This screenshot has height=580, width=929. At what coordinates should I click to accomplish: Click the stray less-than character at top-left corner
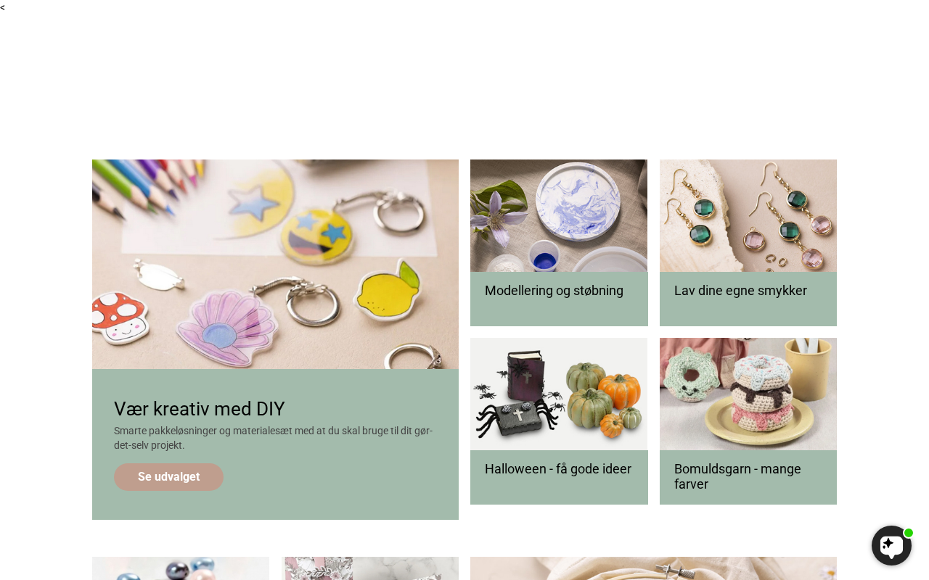3,7
